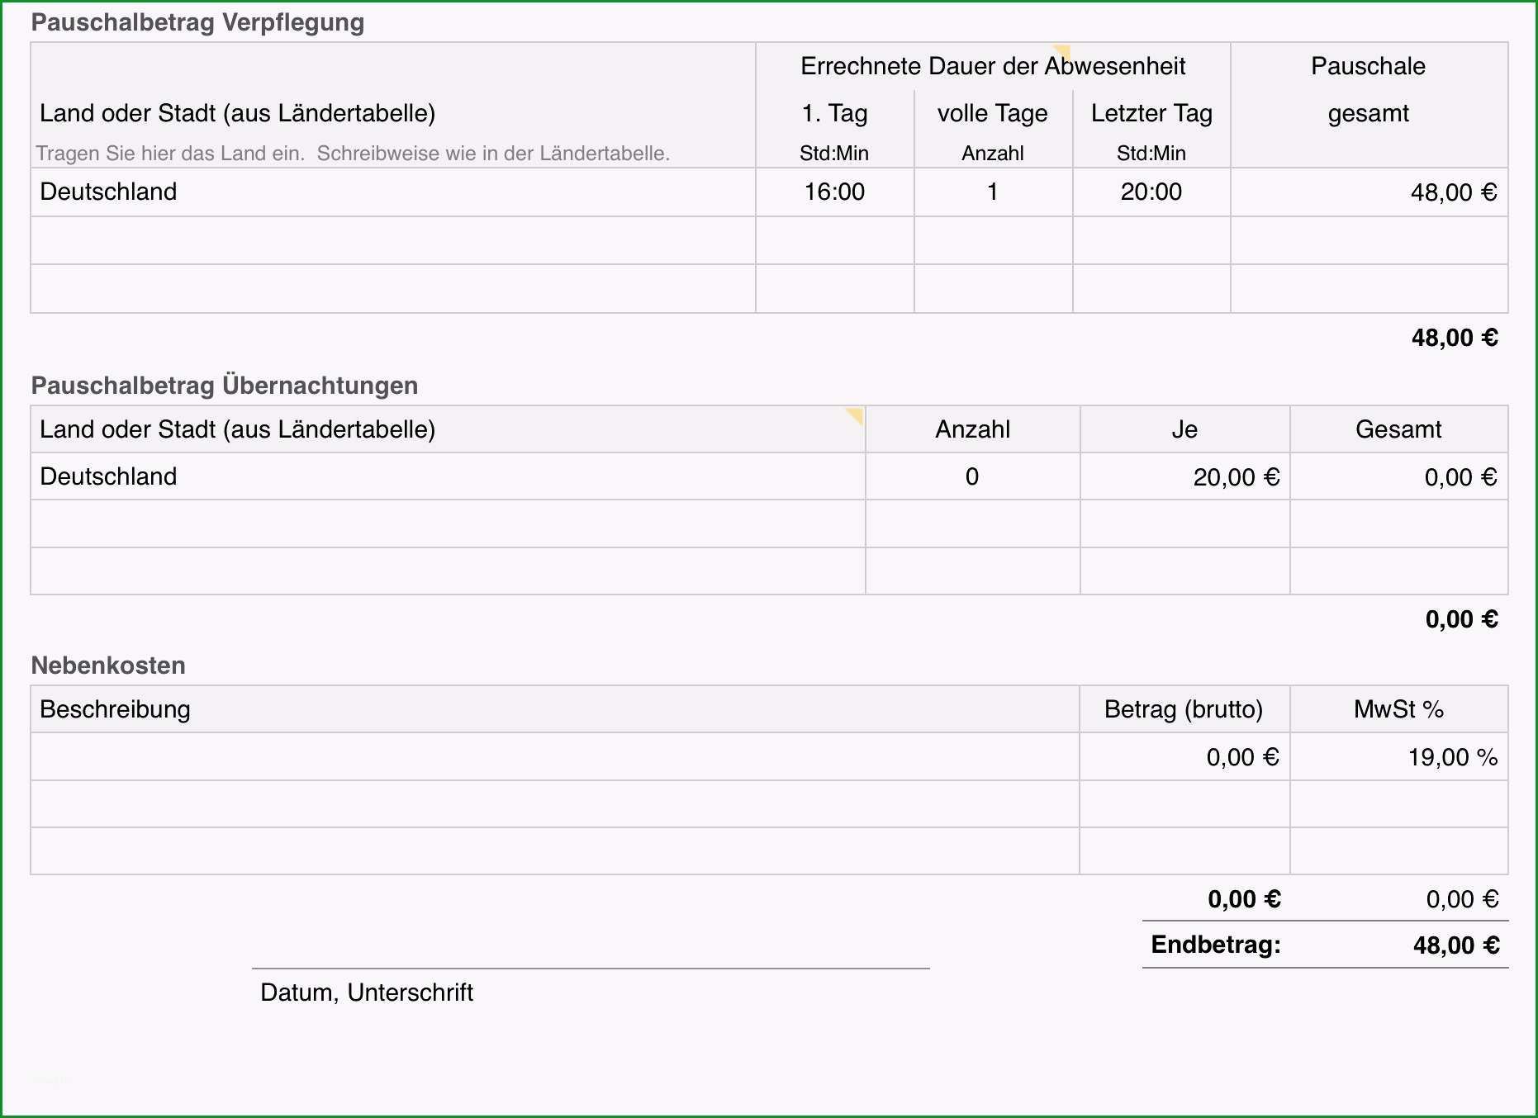Click Land oder Stadt header in Verpflegung table

(x=238, y=113)
